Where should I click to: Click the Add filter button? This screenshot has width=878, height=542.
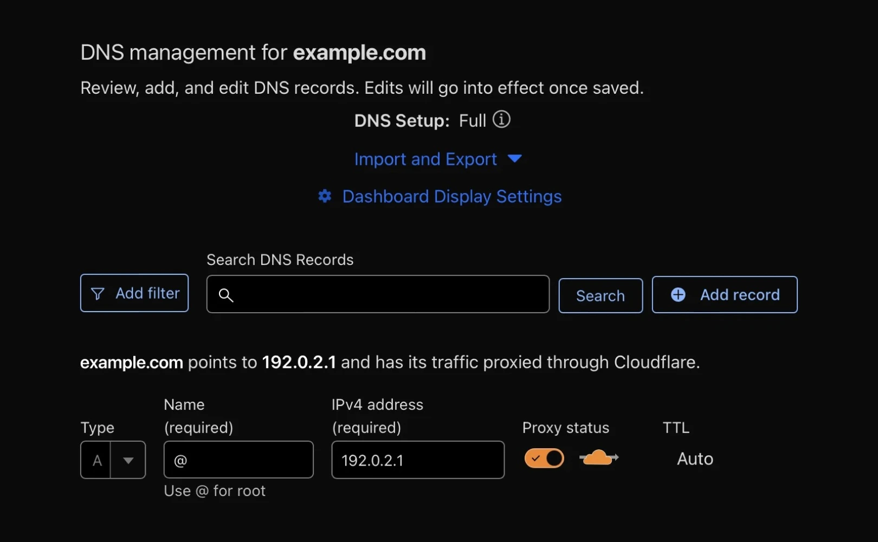click(x=134, y=293)
